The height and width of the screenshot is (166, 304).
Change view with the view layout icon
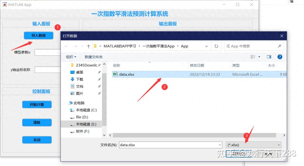(x=253, y=57)
